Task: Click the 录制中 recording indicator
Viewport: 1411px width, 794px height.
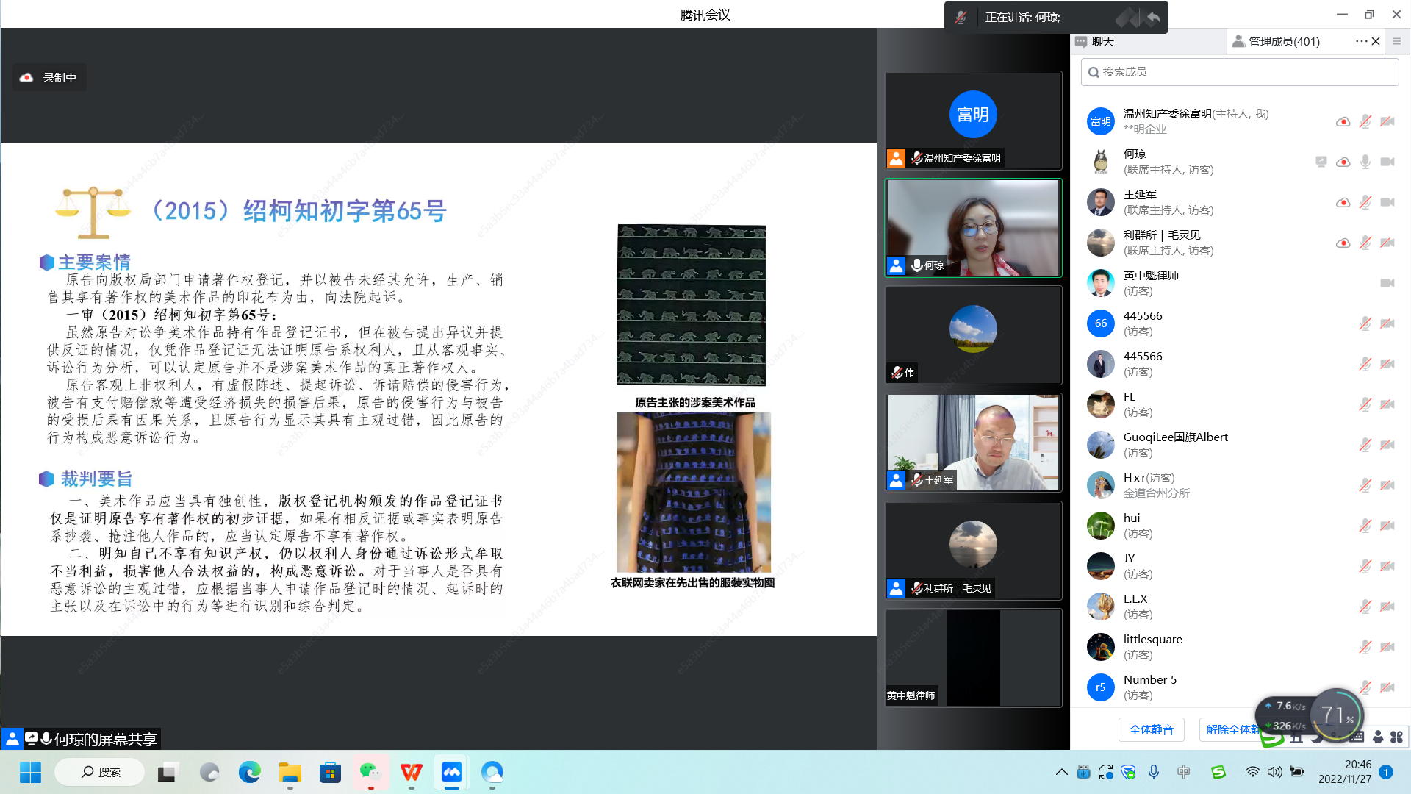Action: [49, 77]
